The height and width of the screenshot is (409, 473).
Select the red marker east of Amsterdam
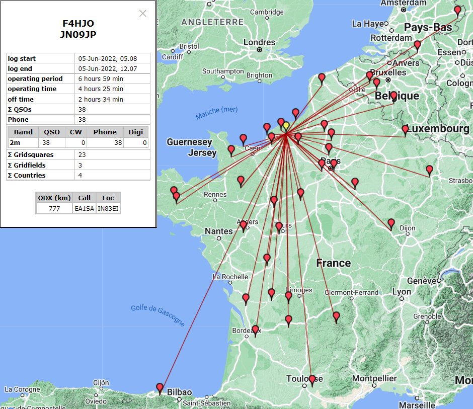tap(457, 12)
